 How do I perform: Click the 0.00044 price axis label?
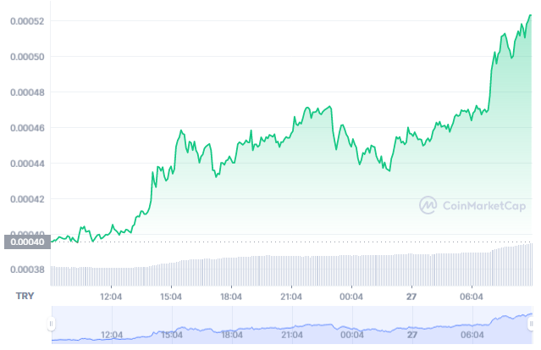tap(25, 164)
